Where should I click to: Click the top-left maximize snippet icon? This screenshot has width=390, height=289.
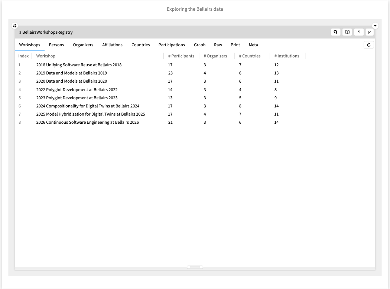click(x=14, y=26)
